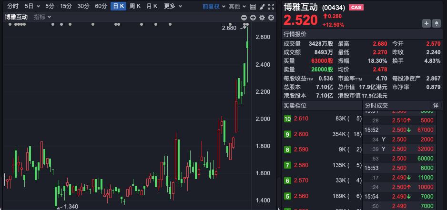
Task: Close the chart panel with X circle icon
Action: [x=271, y=18]
